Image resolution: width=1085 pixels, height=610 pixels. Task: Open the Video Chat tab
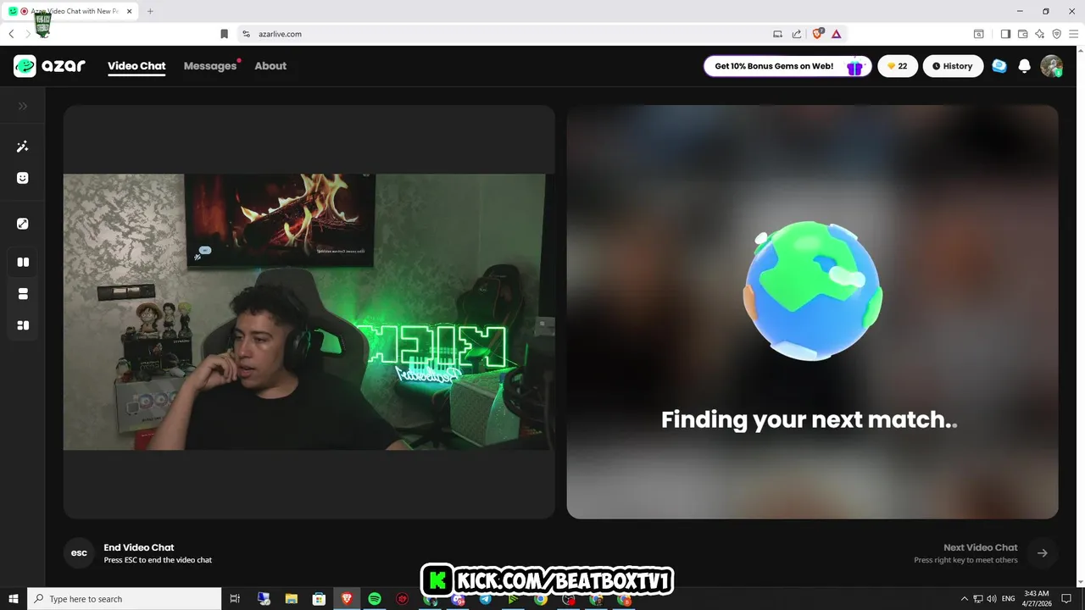[136, 66]
